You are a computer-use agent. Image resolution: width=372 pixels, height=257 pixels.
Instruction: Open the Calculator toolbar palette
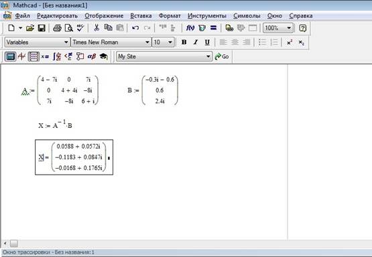point(10,56)
